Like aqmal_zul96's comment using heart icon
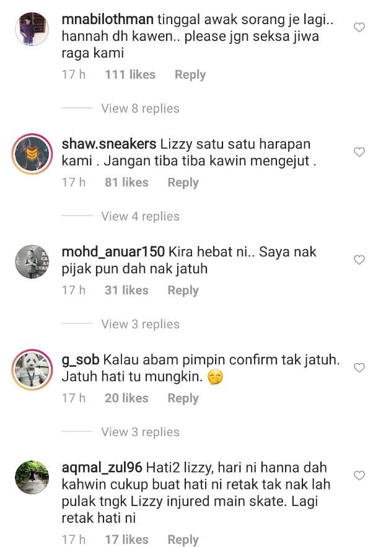Viewport: 386px width, 547px height. [359, 475]
